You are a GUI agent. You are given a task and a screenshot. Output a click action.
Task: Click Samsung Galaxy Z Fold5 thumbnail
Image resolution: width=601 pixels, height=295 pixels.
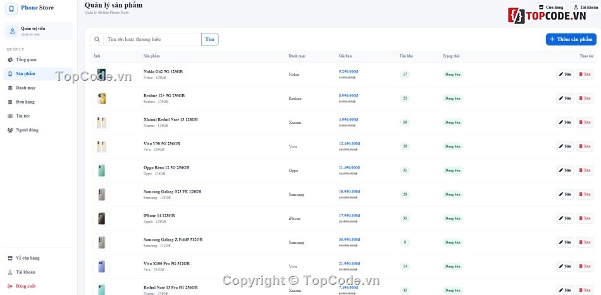point(102,242)
